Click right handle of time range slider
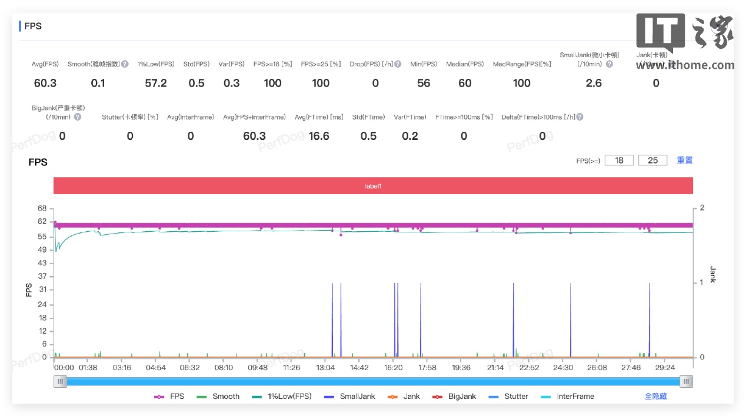Viewport: 746px width, 416px height. 686,381
